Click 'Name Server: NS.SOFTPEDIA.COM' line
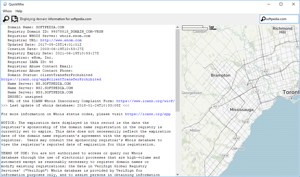Image resolution: width=300 pixels, height=177 pixels. point(39,84)
